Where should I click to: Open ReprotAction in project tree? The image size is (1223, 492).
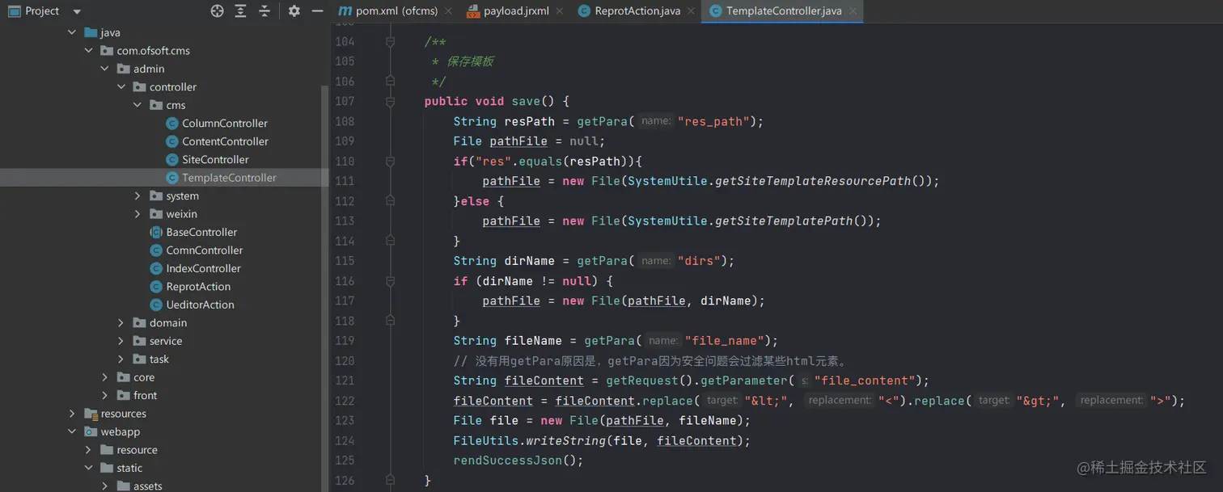pos(198,287)
